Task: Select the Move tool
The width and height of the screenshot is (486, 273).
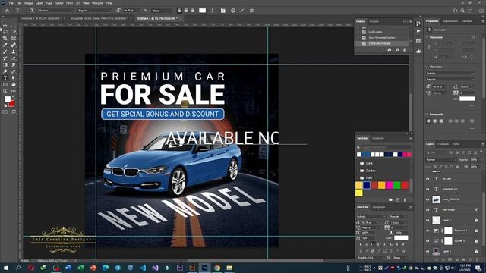Action: [5, 25]
